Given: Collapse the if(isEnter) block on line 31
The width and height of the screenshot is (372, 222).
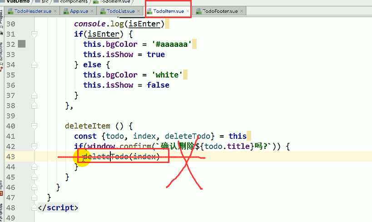Looking at the screenshot, I should 34,34.
